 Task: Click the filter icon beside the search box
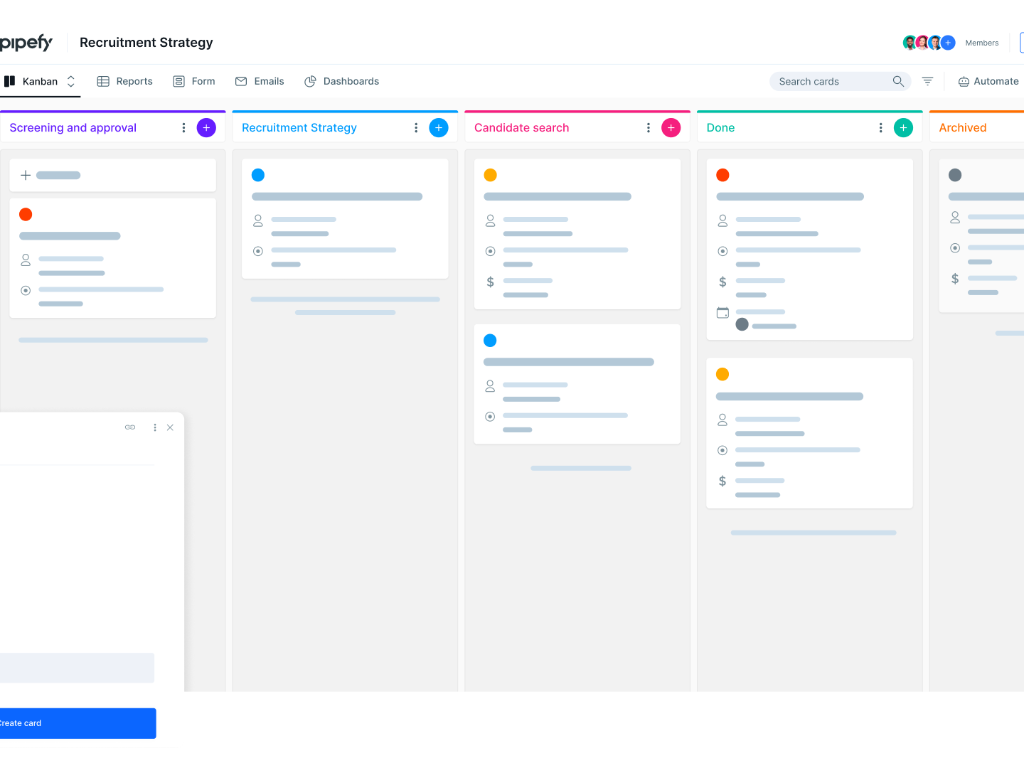click(x=927, y=82)
